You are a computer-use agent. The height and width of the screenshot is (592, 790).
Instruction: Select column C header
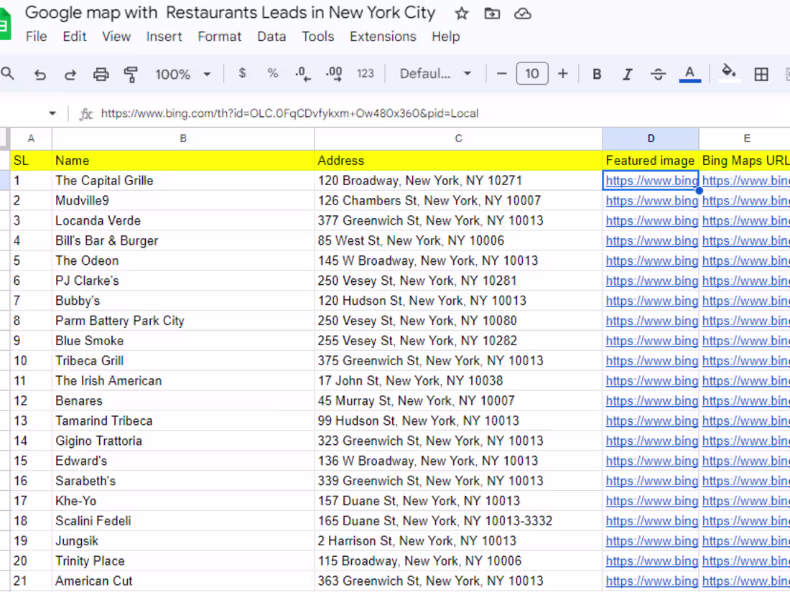tap(458, 138)
